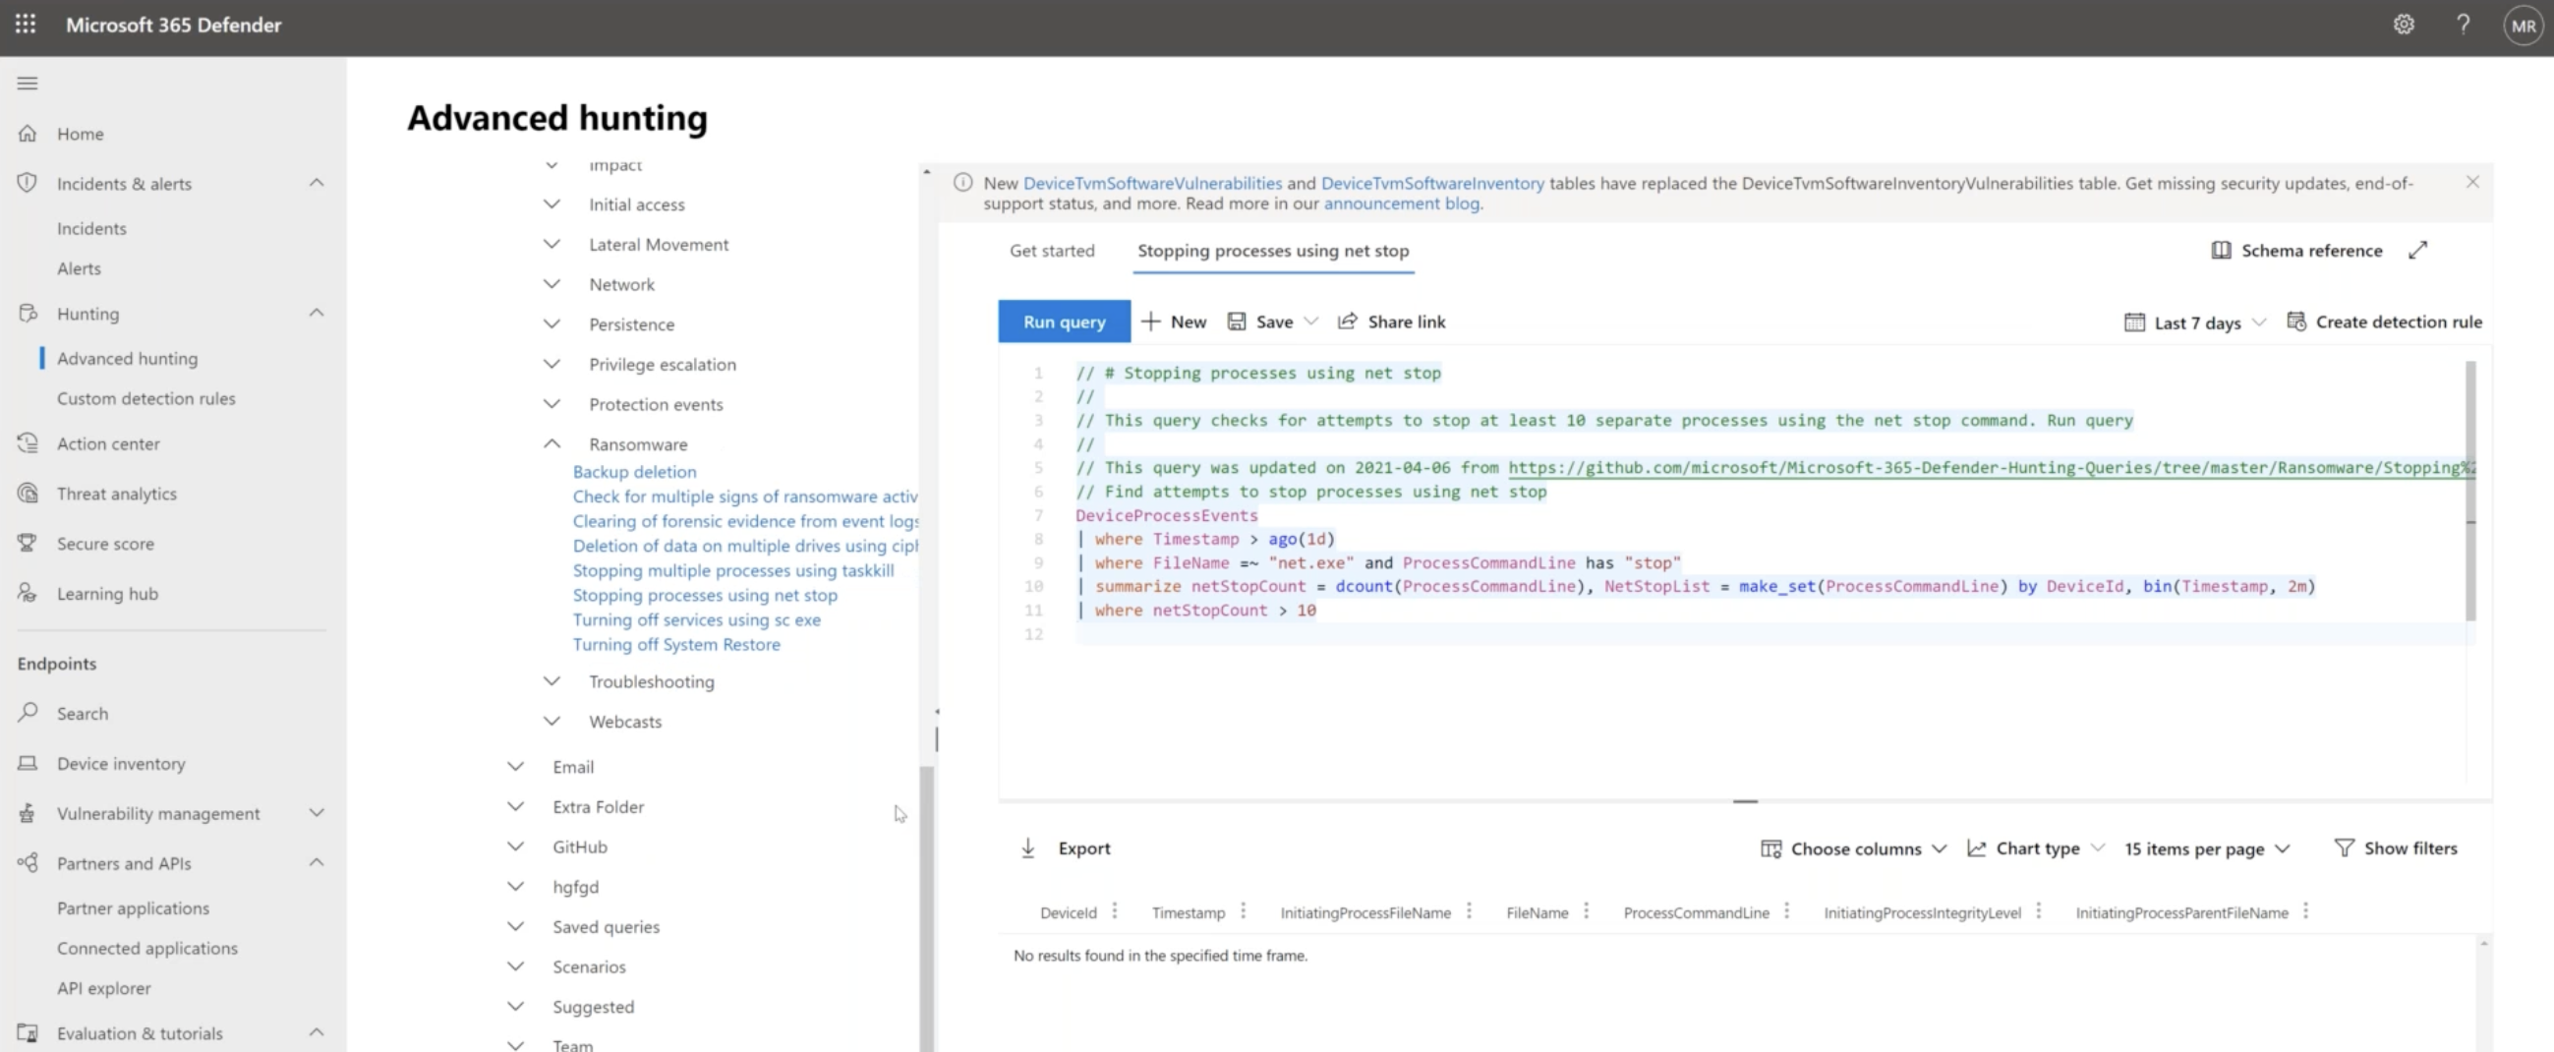Go to Advanced hunting in sidebar
Screen dimensions: 2554x1052
click(127, 358)
